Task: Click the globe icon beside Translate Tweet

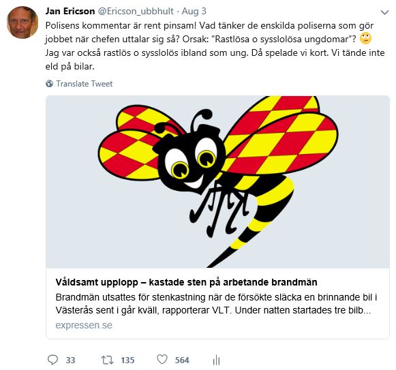Action: (49, 84)
